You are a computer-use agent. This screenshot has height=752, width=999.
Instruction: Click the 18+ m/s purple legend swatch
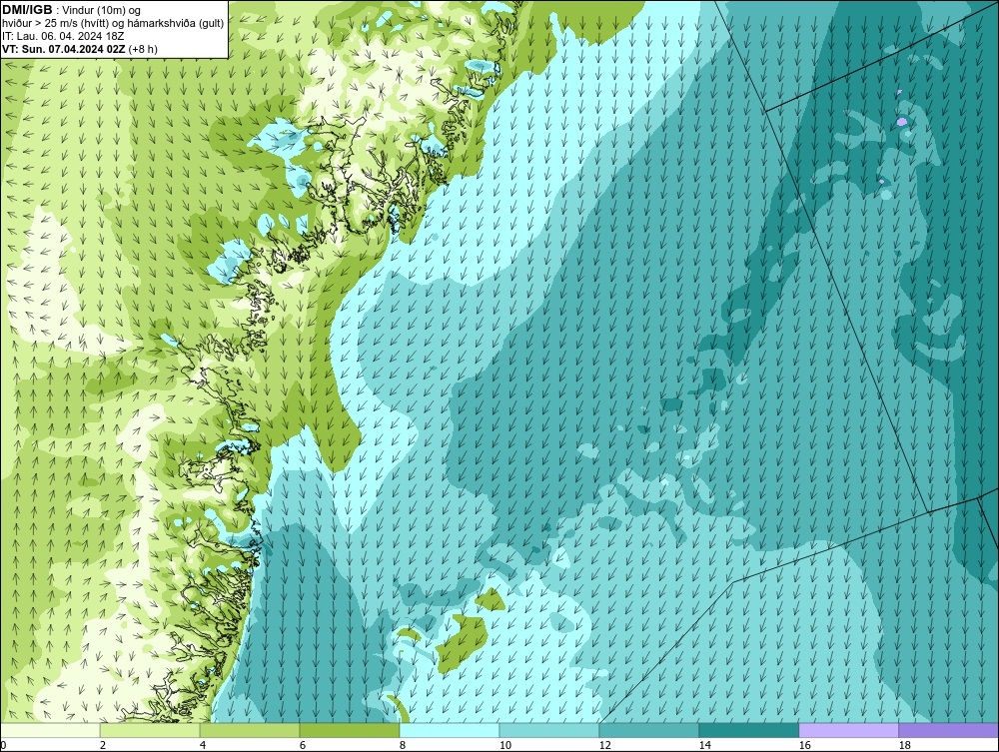click(949, 730)
